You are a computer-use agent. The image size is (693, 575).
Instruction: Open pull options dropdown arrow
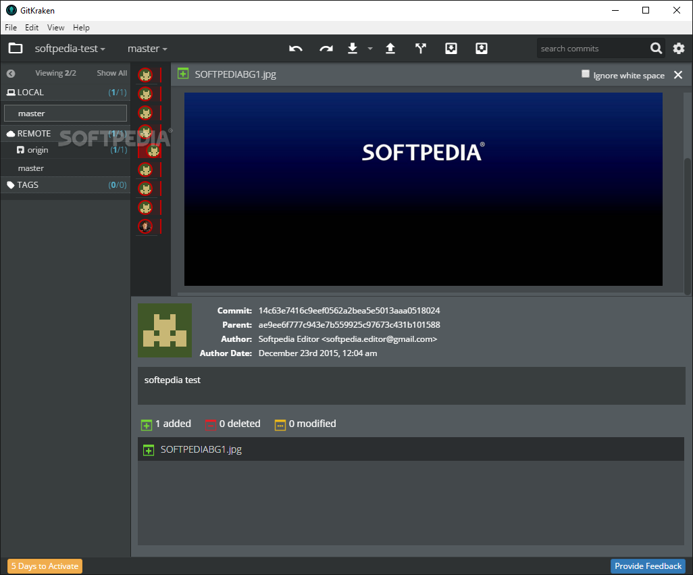click(x=370, y=49)
